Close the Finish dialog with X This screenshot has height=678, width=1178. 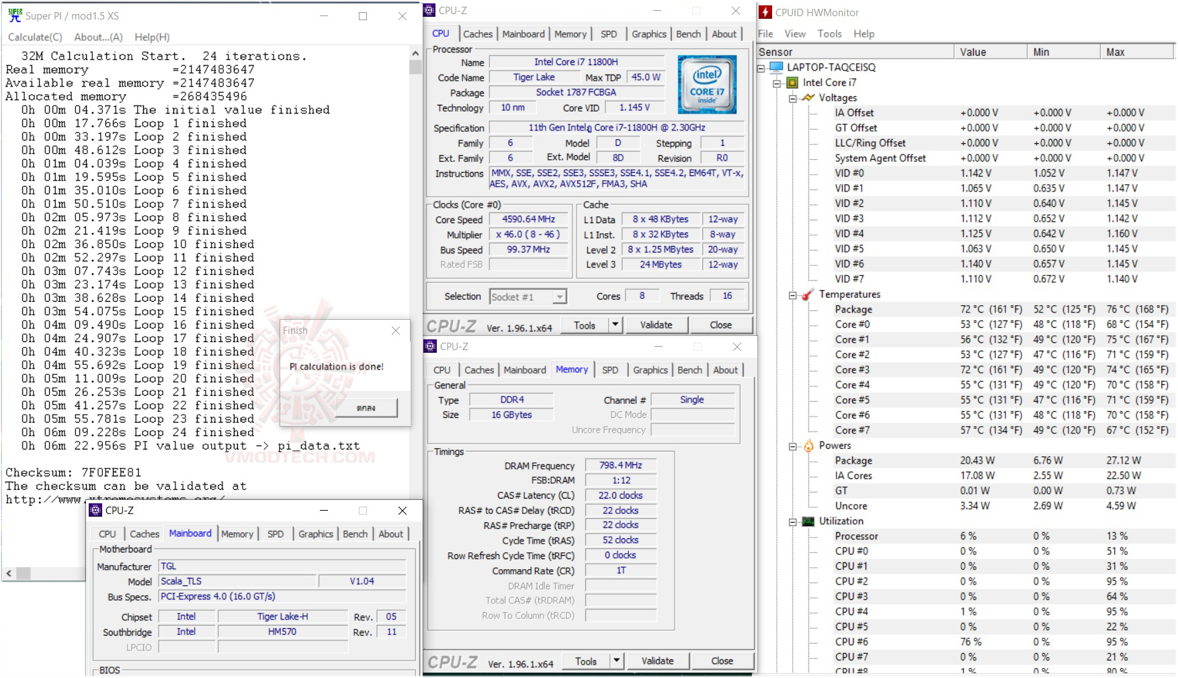tap(396, 331)
